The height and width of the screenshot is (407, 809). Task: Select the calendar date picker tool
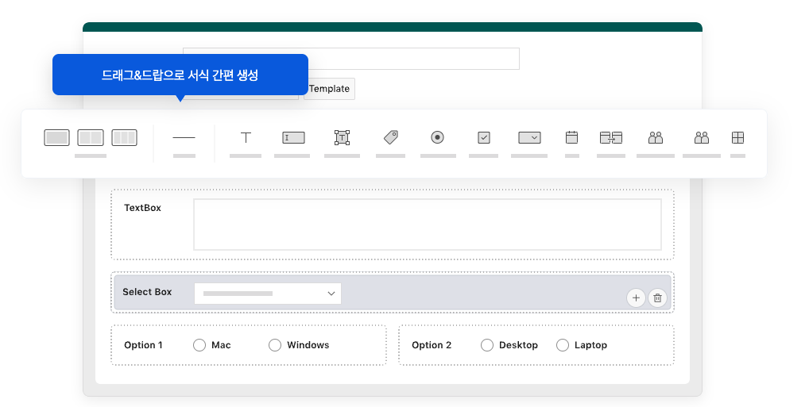pos(571,137)
